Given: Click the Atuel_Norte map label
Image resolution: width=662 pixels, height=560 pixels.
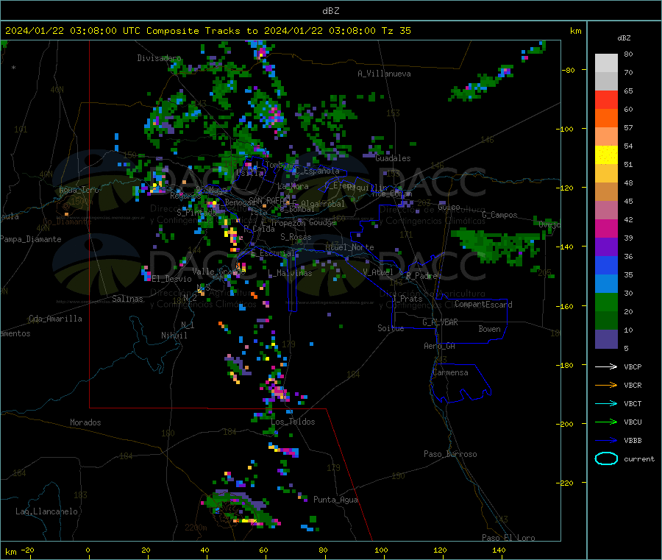Looking at the screenshot, I should point(349,247).
